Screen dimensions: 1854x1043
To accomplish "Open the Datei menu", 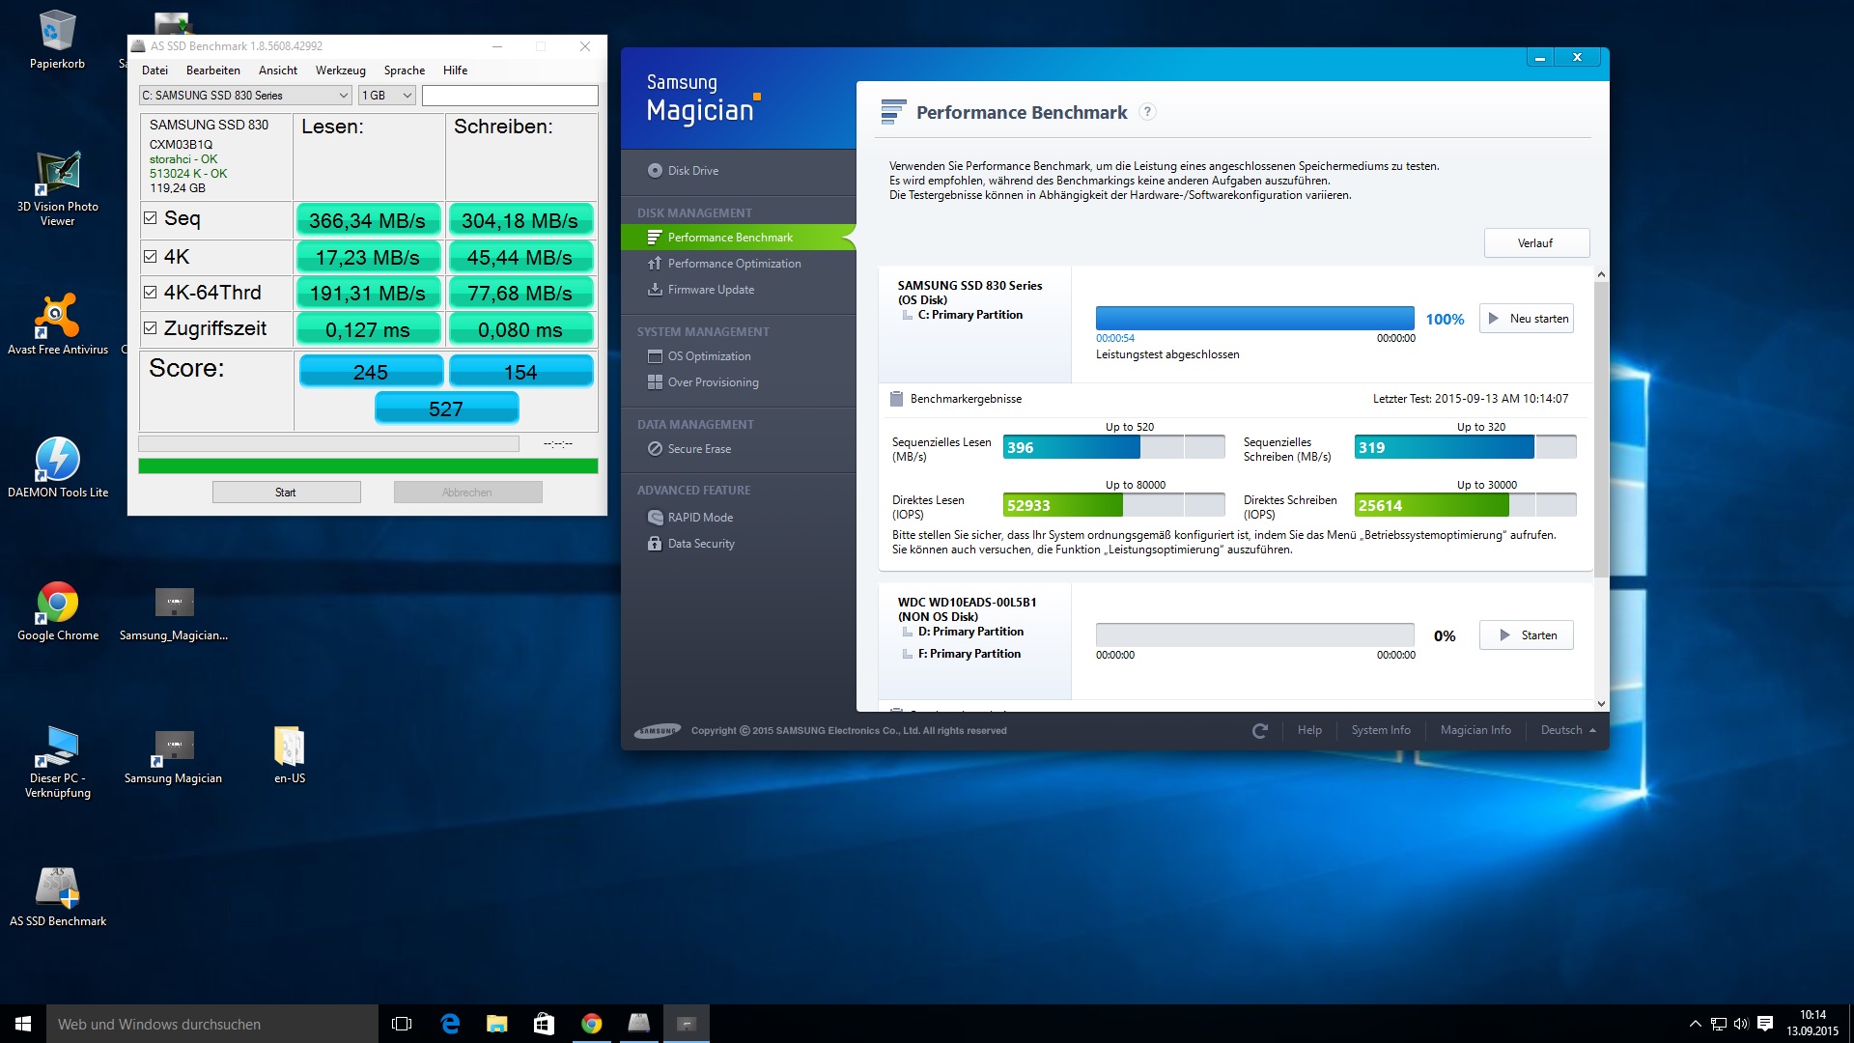I will coord(154,70).
